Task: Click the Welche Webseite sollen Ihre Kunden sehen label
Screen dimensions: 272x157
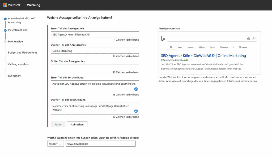Action: click(93, 138)
